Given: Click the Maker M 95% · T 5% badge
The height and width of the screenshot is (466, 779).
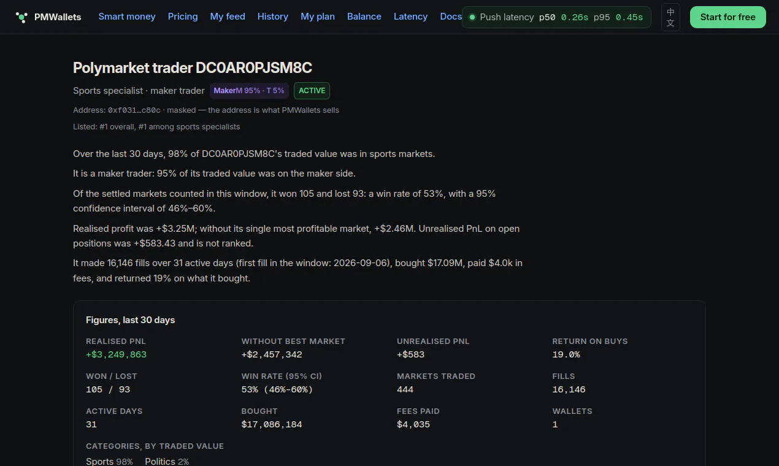Looking at the screenshot, I should point(249,91).
